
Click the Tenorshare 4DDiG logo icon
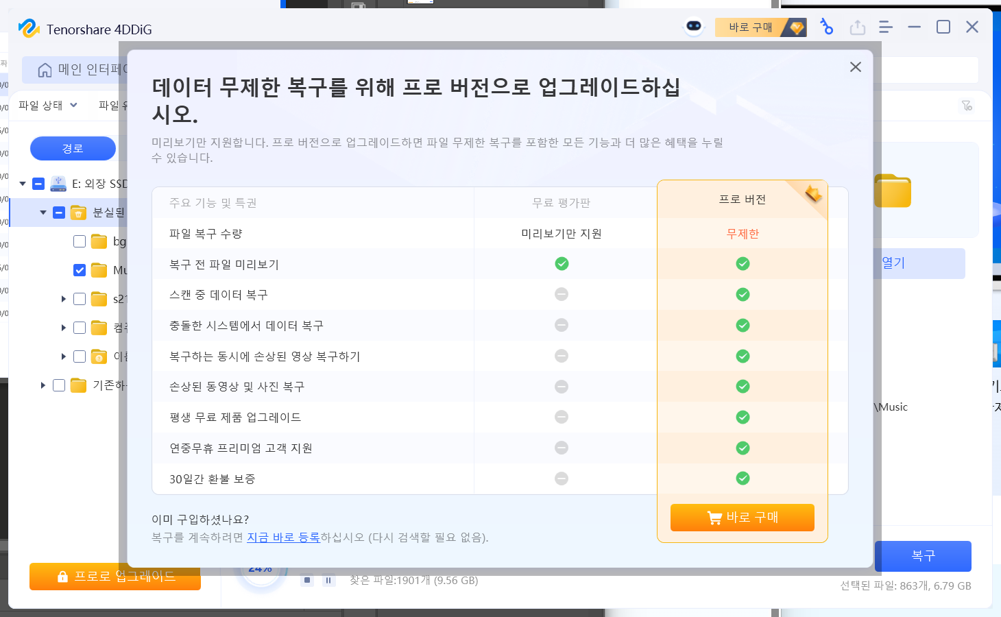pyautogui.click(x=29, y=28)
